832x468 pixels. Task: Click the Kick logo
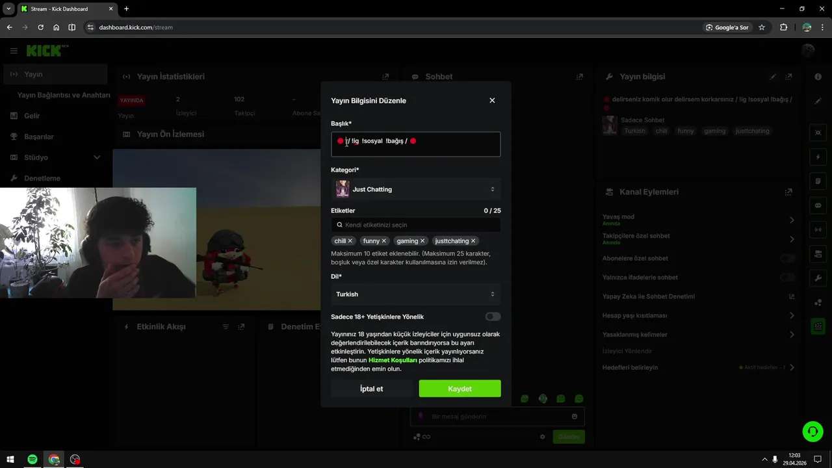(x=47, y=51)
